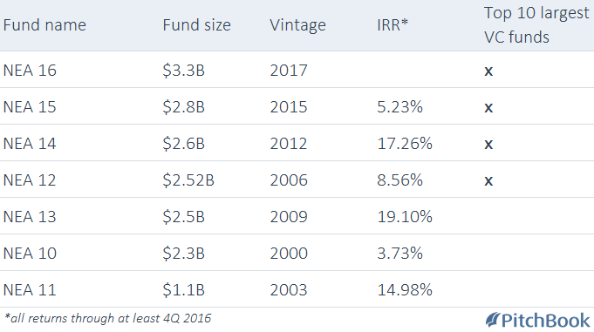The height and width of the screenshot is (332, 594).
Task: Click the PitchBook logo
Action: [537, 321]
